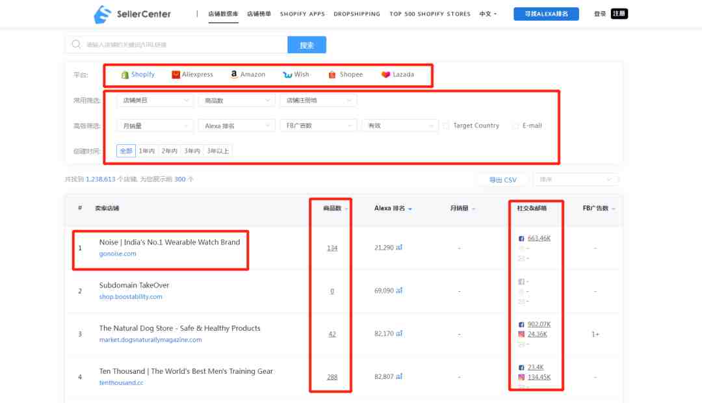This screenshot has width=702, height=403.
Task: Click the blue 搜索 search button
Action: (x=307, y=45)
